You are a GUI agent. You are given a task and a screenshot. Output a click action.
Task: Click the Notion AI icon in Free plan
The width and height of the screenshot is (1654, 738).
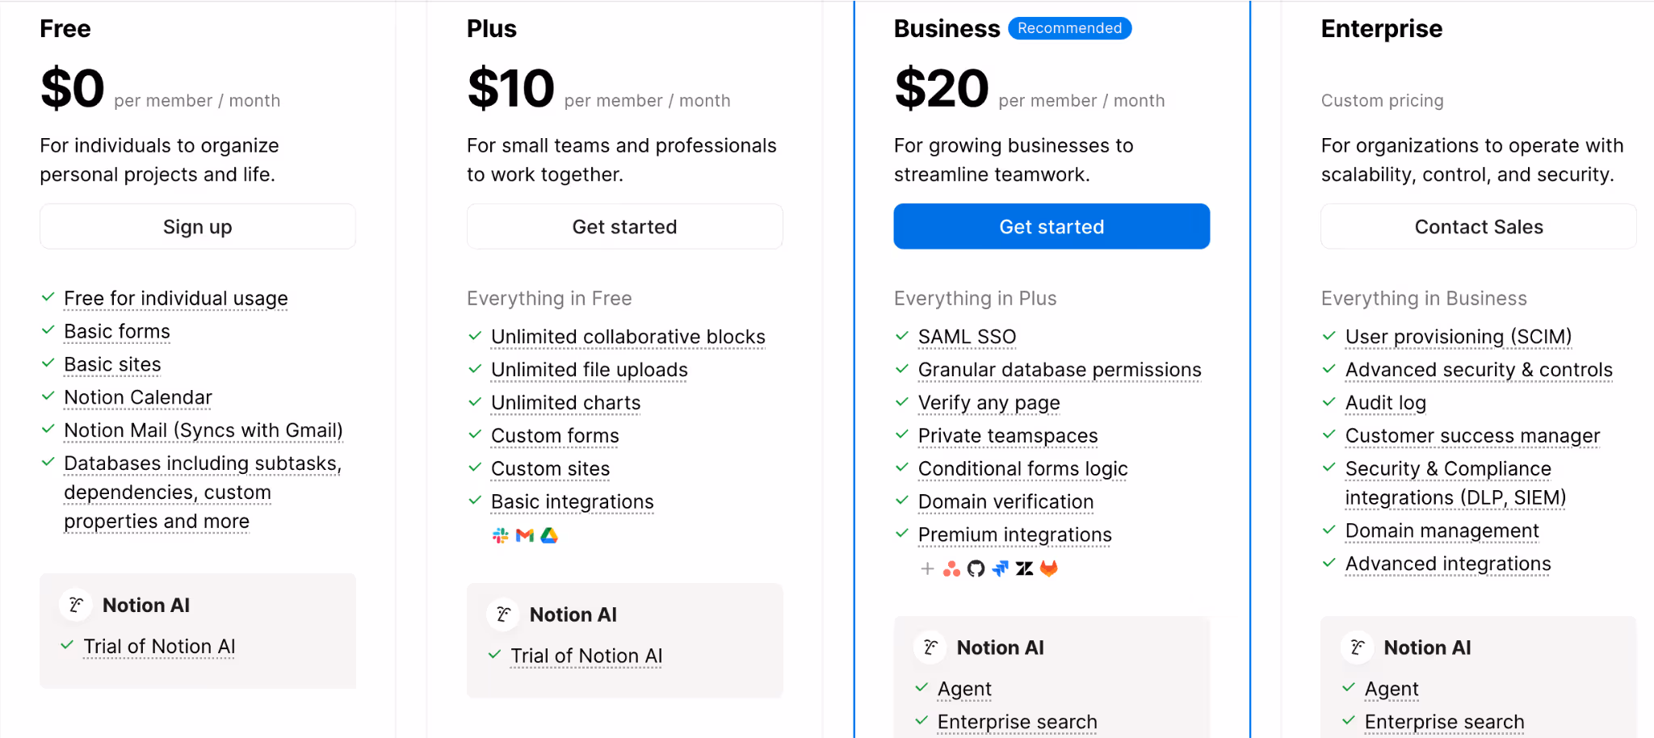click(77, 605)
